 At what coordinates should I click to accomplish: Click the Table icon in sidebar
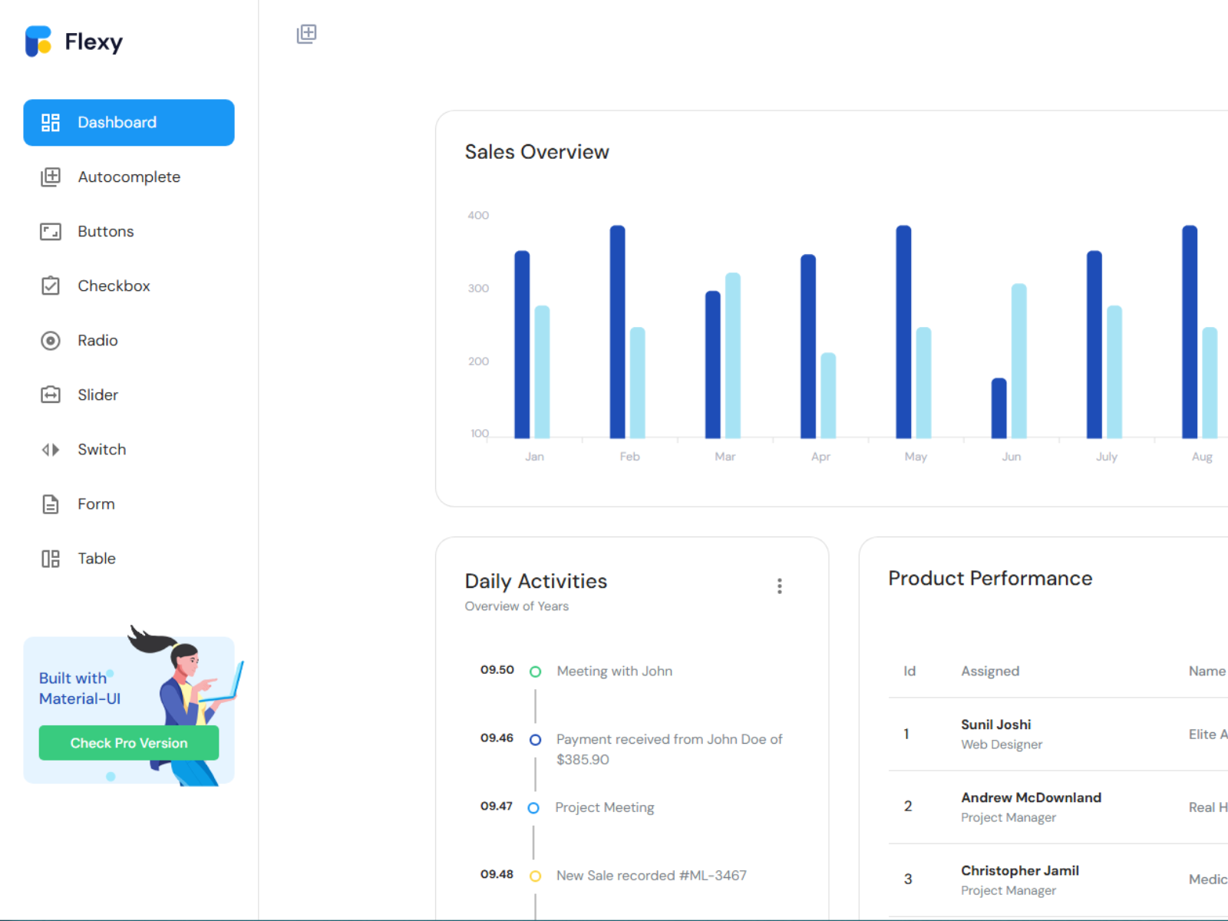[x=51, y=559]
